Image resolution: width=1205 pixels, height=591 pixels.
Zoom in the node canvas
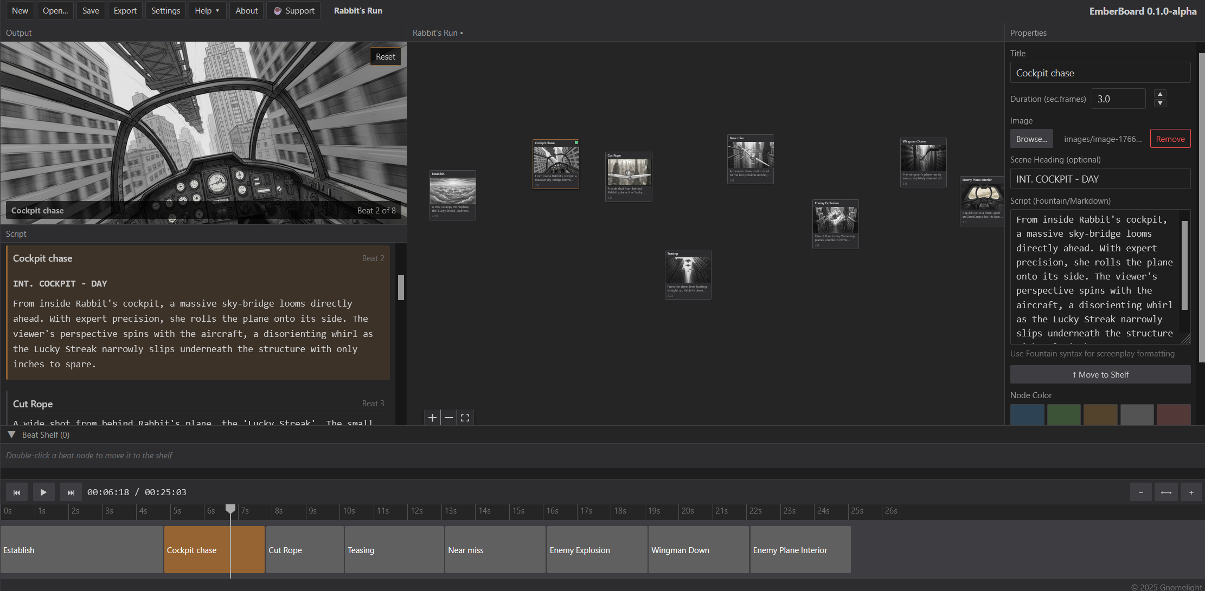[x=432, y=418]
